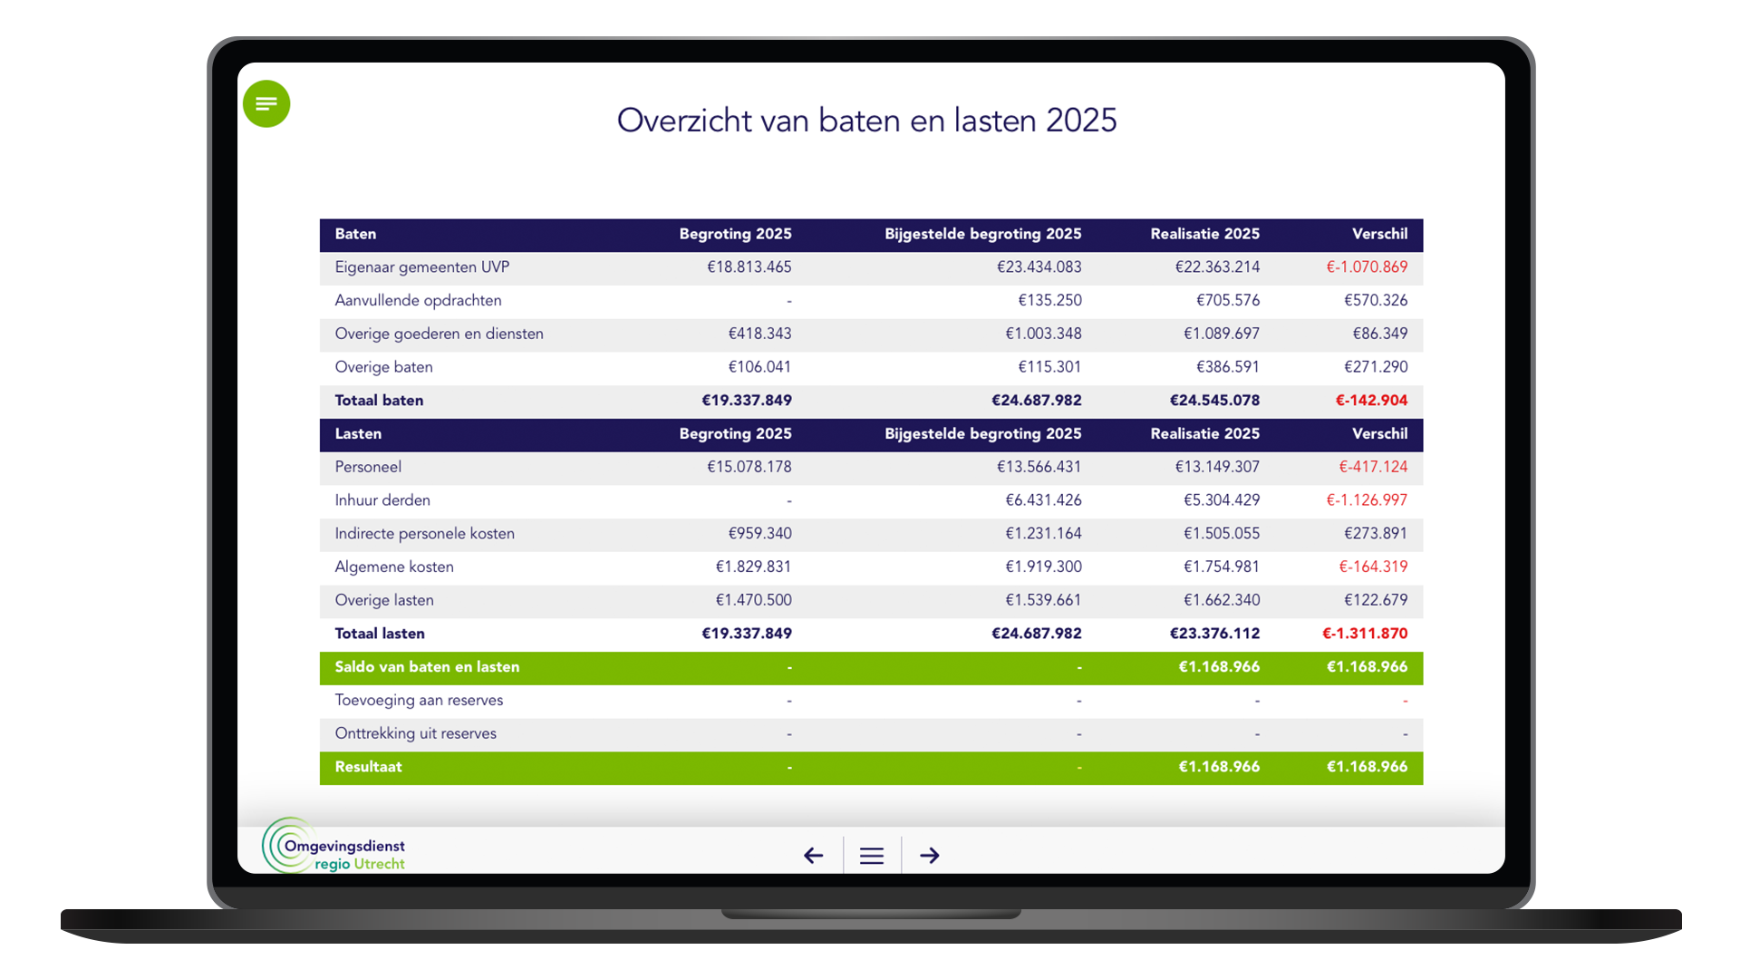Click the 'Totaal lasten' row label
The image size is (1740, 979).
(x=380, y=634)
